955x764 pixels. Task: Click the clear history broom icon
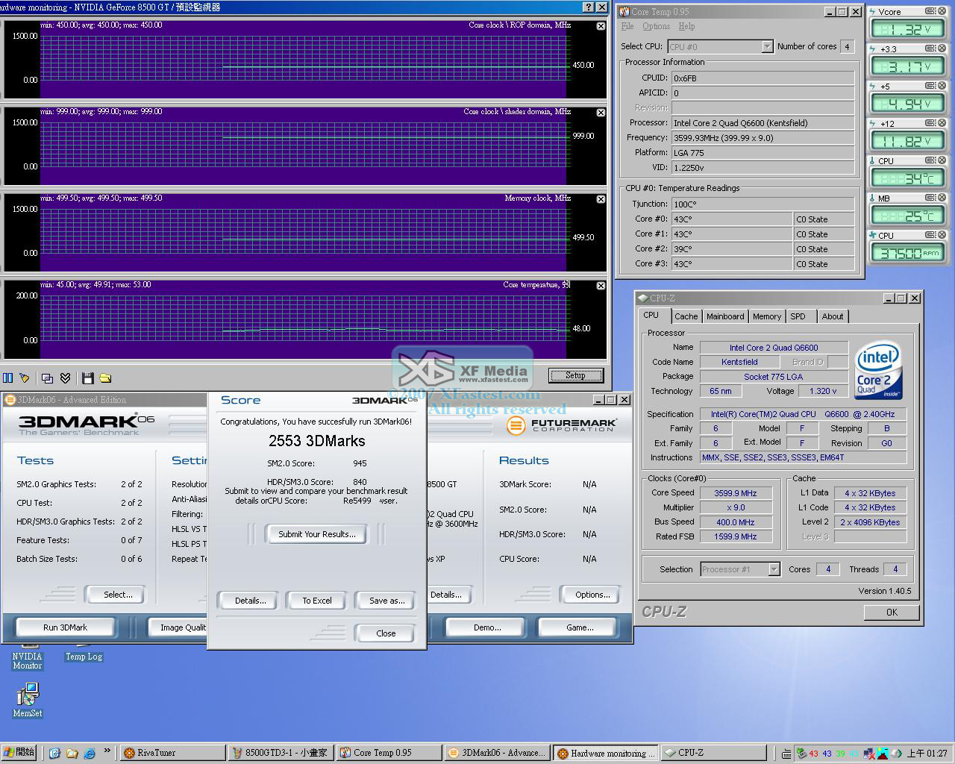pyautogui.click(x=25, y=378)
